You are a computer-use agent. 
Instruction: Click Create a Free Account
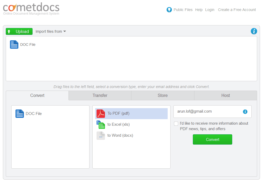pyautogui.click(x=237, y=10)
